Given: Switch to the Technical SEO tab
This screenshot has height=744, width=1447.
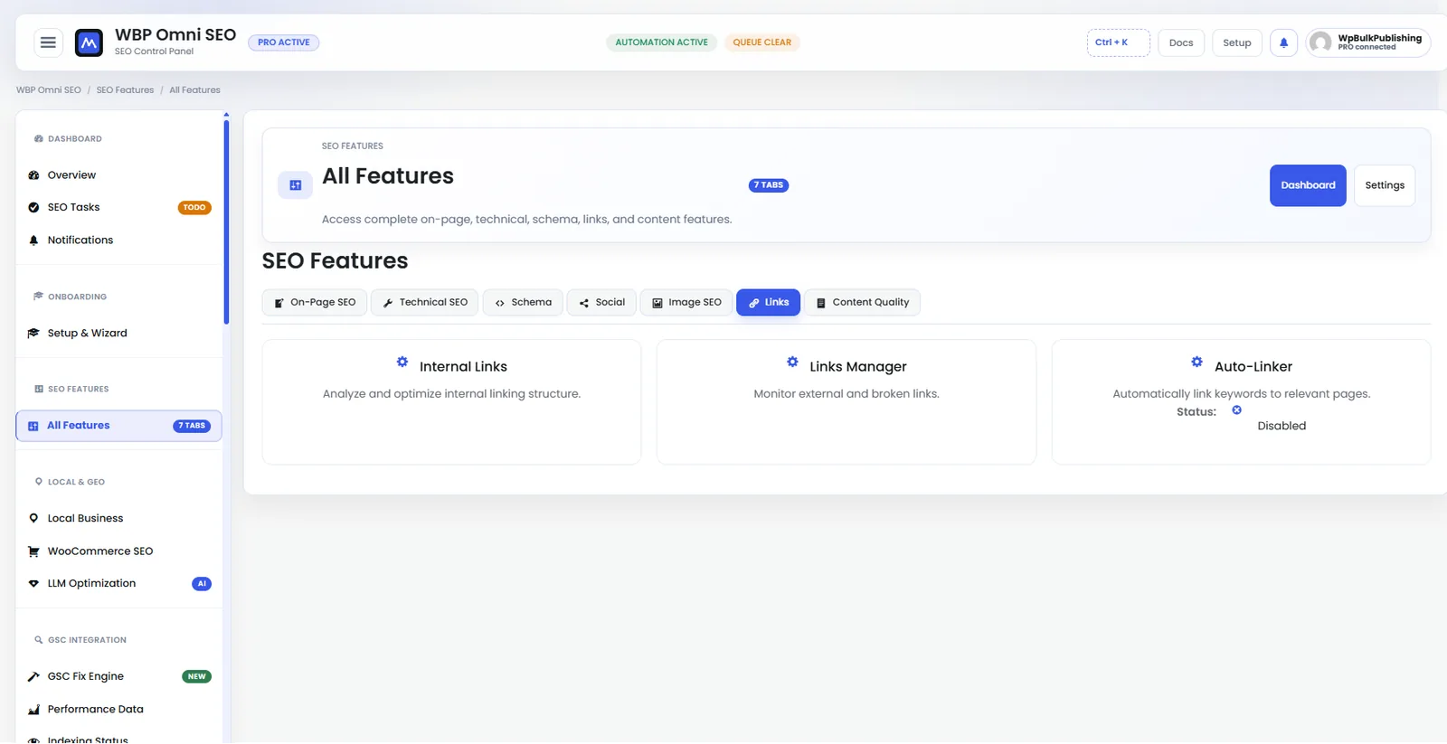Looking at the screenshot, I should click(425, 303).
